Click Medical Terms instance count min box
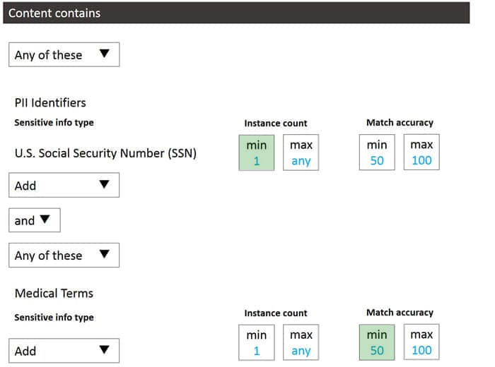This screenshot has width=495, height=367. coord(257,342)
